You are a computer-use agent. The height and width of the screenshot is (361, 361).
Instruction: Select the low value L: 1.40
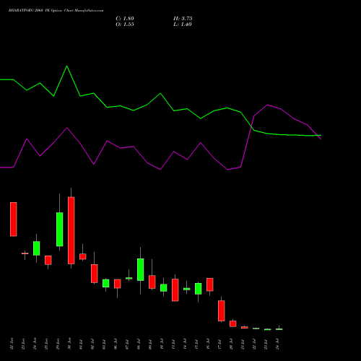183,25
